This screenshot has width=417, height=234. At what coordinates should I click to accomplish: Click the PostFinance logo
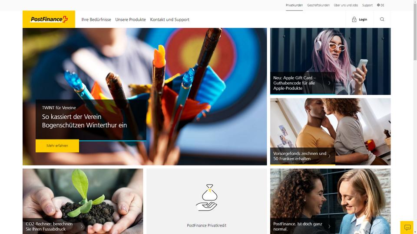tap(49, 19)
